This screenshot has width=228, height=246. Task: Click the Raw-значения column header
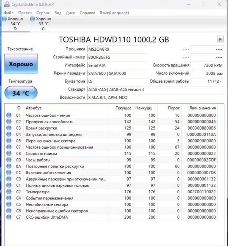(x=200, y=108)
